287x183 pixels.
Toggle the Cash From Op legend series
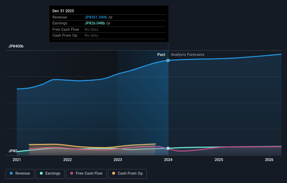(x=127, y=174)
